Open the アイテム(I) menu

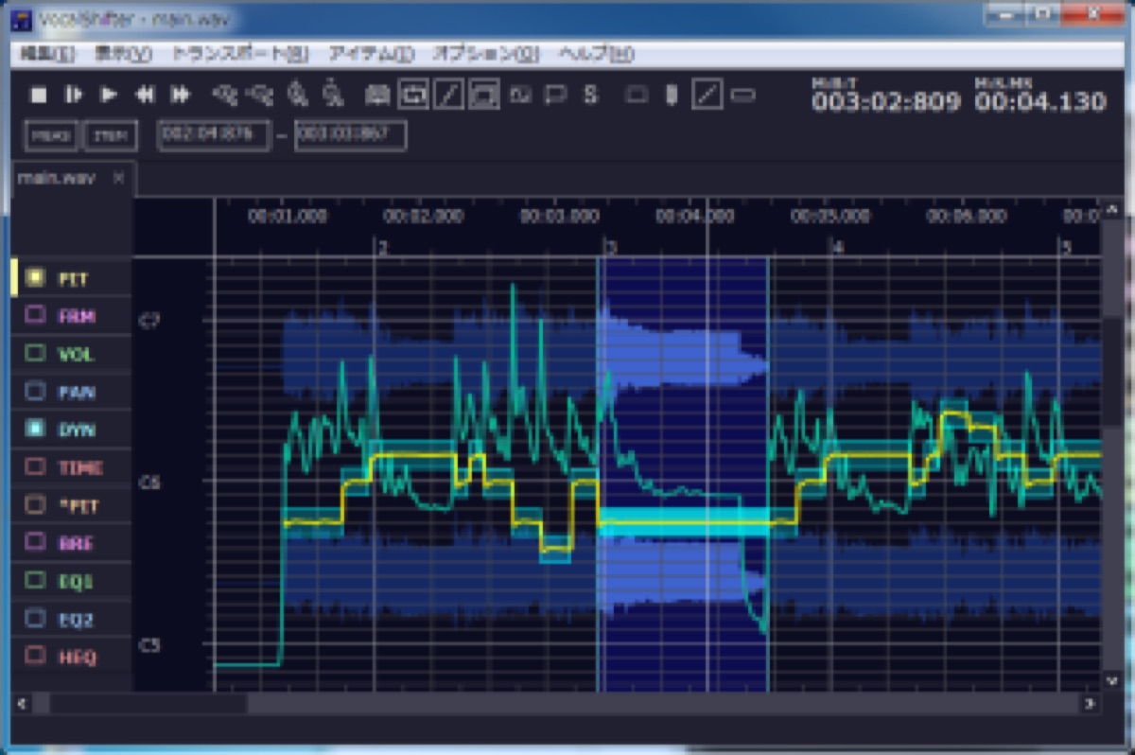(371, 54)
